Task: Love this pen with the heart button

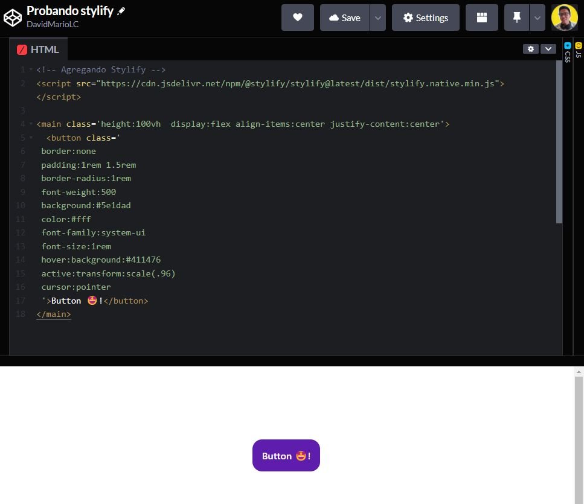Action: coord(298,18)
